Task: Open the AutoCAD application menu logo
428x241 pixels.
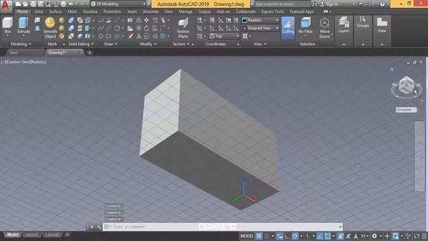Action: 6,6
